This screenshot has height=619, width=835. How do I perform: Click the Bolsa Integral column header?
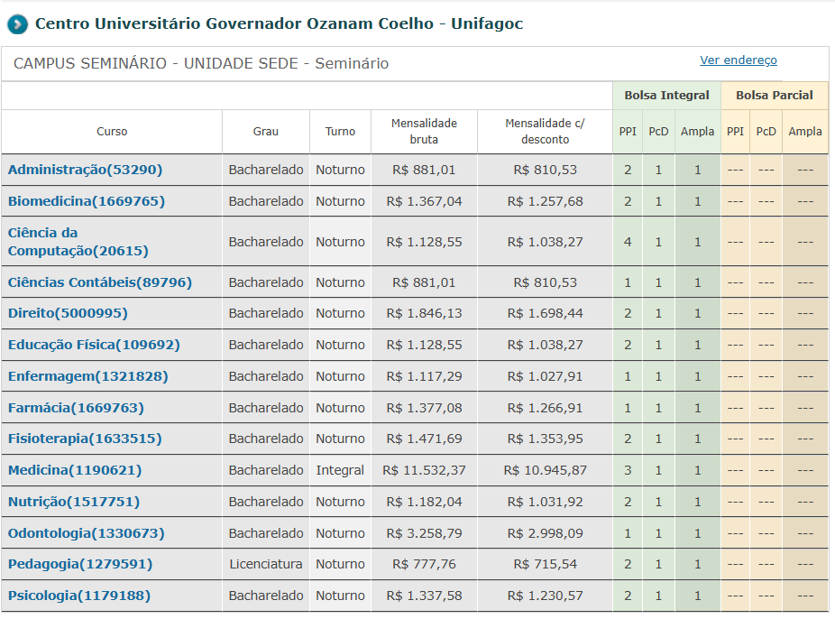pyautogui.click(x=666, y=96)
